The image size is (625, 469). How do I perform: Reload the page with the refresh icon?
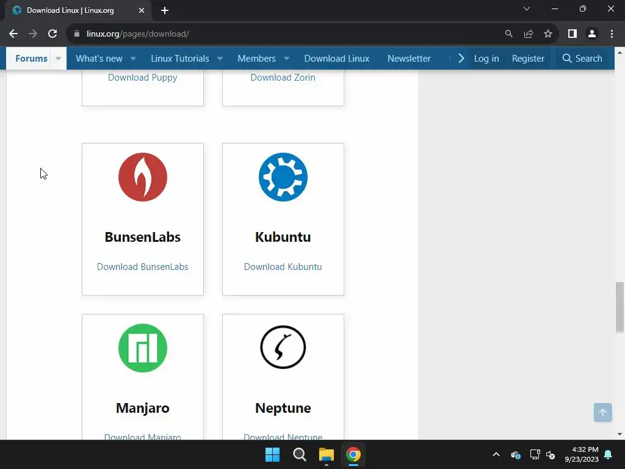pos(52,34)
